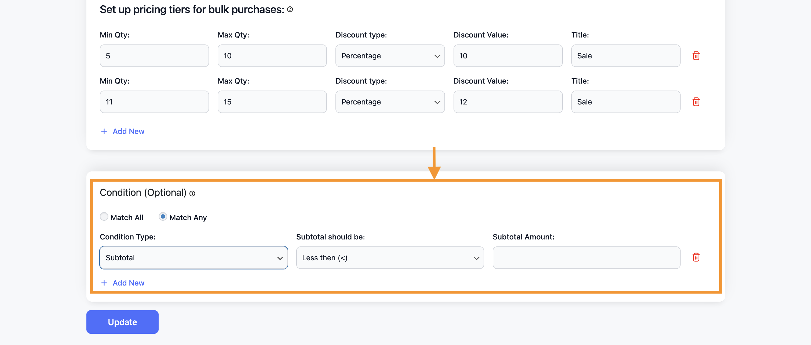Click Discount Value field for second tier
The width and height of the screenshot is (811, 345).
point(508,102)
